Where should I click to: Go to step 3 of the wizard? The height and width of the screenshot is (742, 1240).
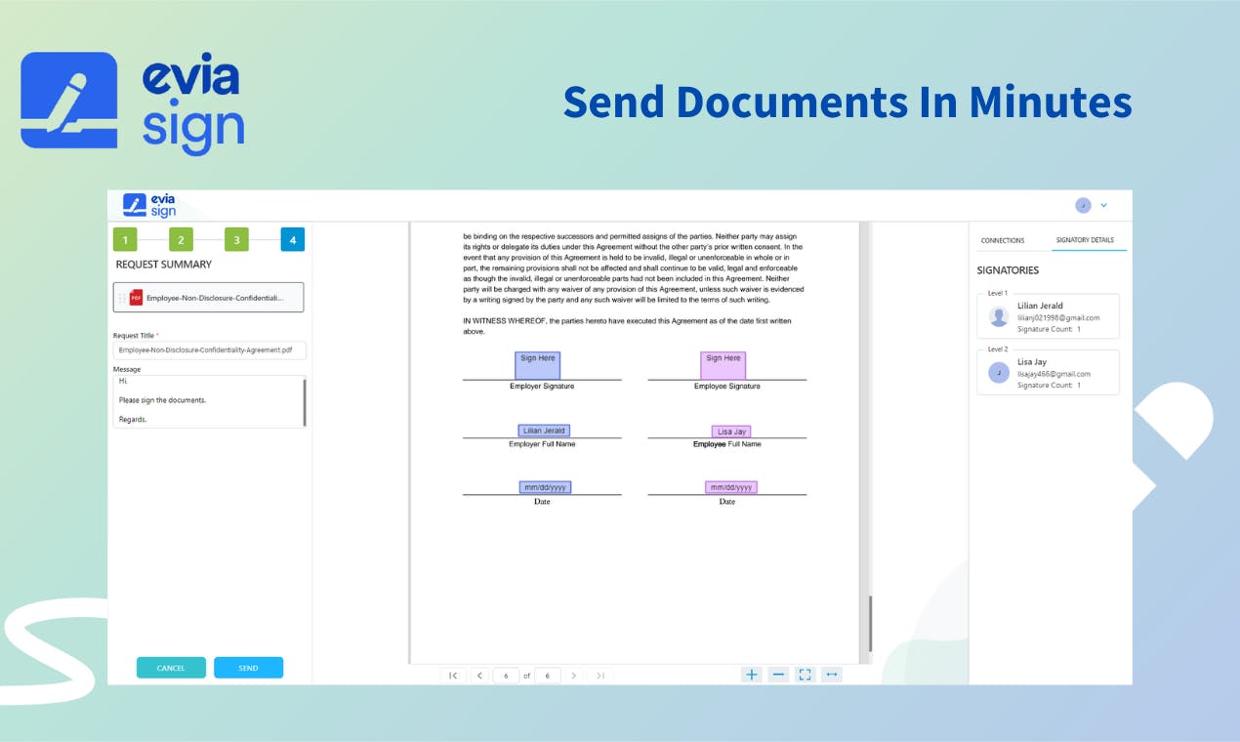click(236, 239)
